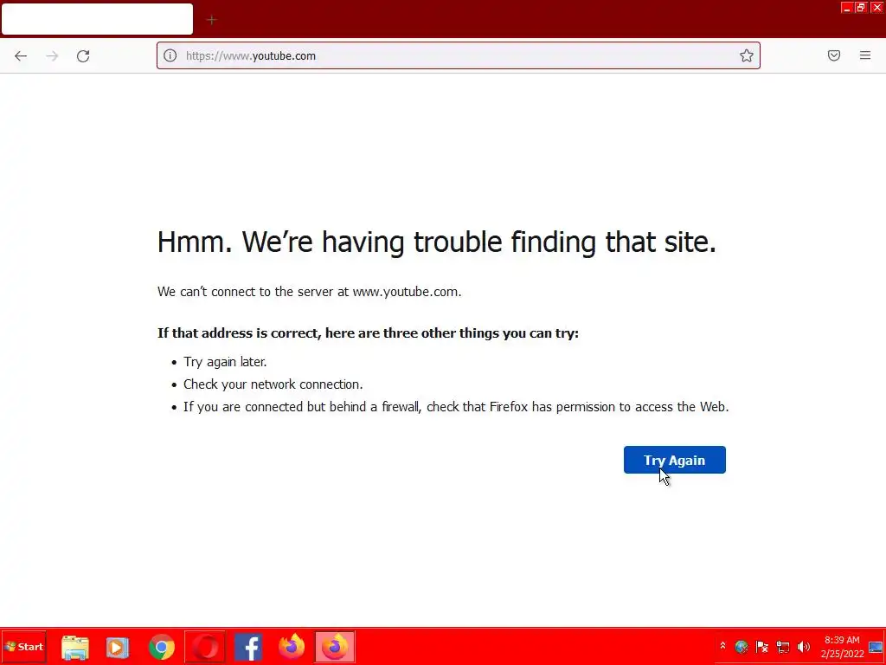Screen dimensions: 886x665
Task: Click the 'Hmm. We're having trouble finding that site.' heading
Action: [437, 242]
